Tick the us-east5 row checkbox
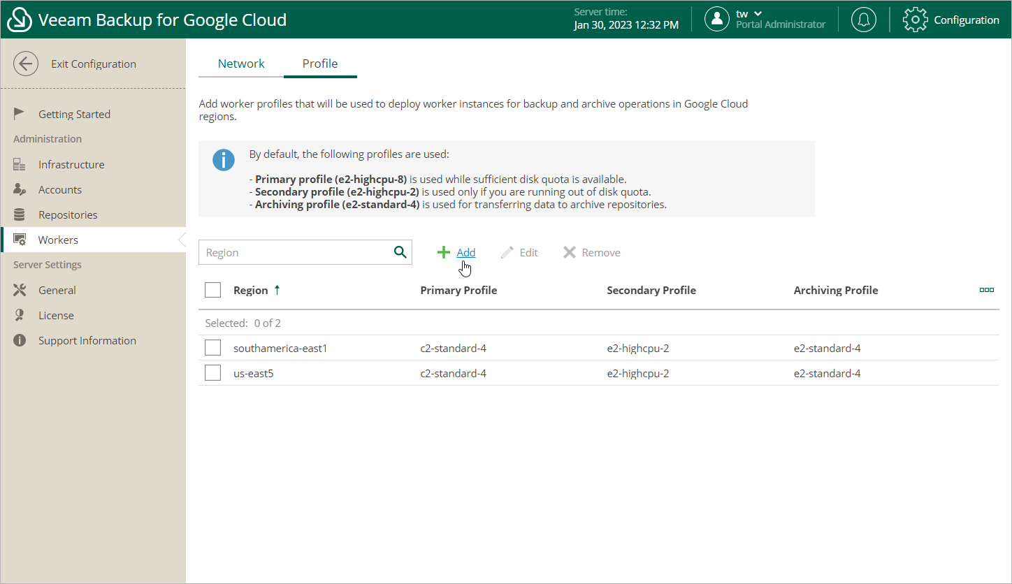Screen dimensions: 1012x584 pyautogui.click(x=213, y=373)
